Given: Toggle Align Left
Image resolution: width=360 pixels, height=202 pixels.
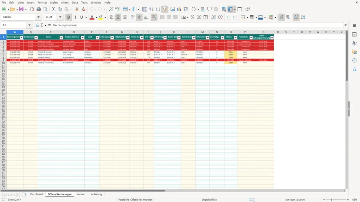Looking at the screenshot, I should pyautogui.click(x=111, y=17).
